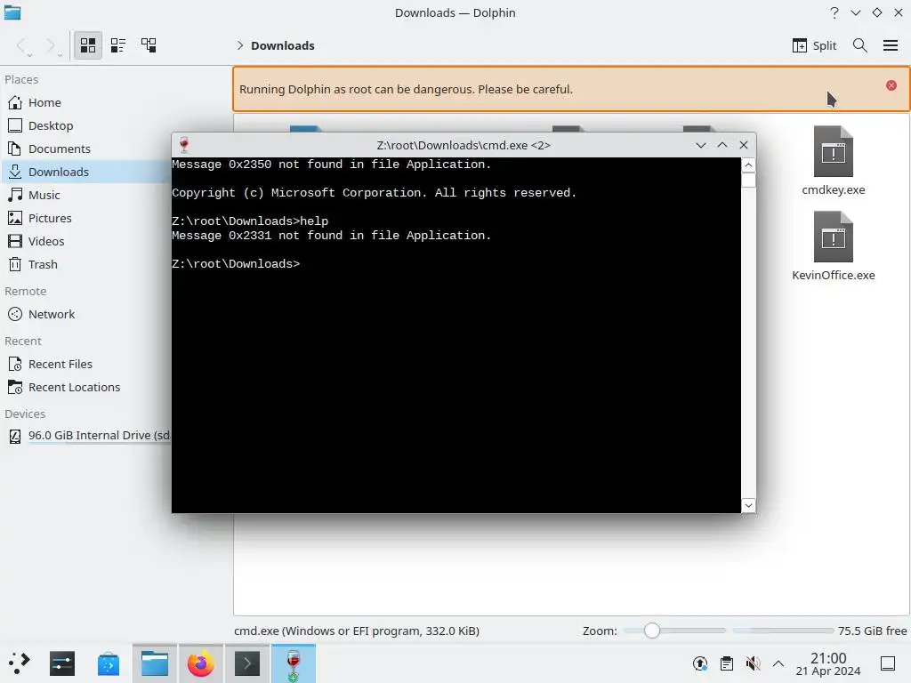Enable Split view in Dolphin
The height and width of the screenshot is (683, 911).
[x=814, y=45]
